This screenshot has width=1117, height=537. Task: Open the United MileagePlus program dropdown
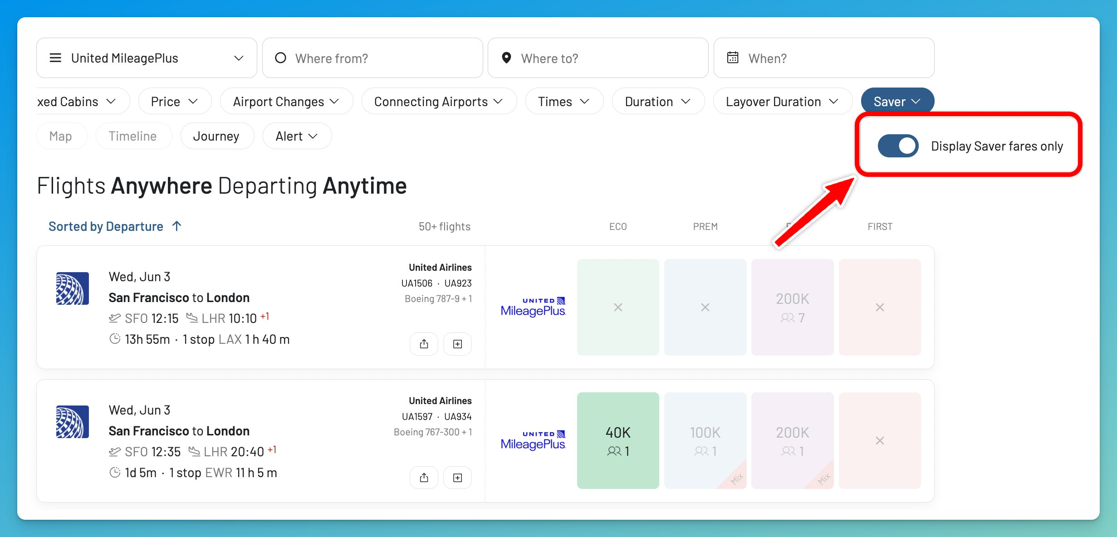click(147, 58)
